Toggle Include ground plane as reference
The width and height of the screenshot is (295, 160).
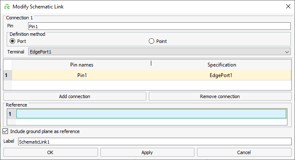click(x=5, y=131)
